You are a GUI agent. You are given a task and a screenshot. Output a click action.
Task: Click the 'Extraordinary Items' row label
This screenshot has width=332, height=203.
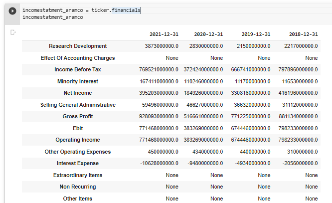[78, 175]
